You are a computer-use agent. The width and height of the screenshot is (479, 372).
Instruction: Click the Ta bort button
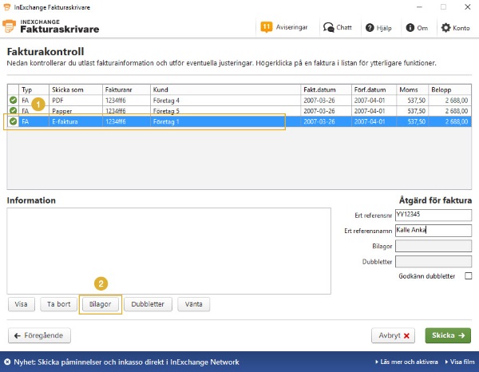pos(58,304)
